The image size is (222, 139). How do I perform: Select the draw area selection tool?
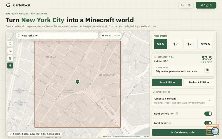click(10, 51)
